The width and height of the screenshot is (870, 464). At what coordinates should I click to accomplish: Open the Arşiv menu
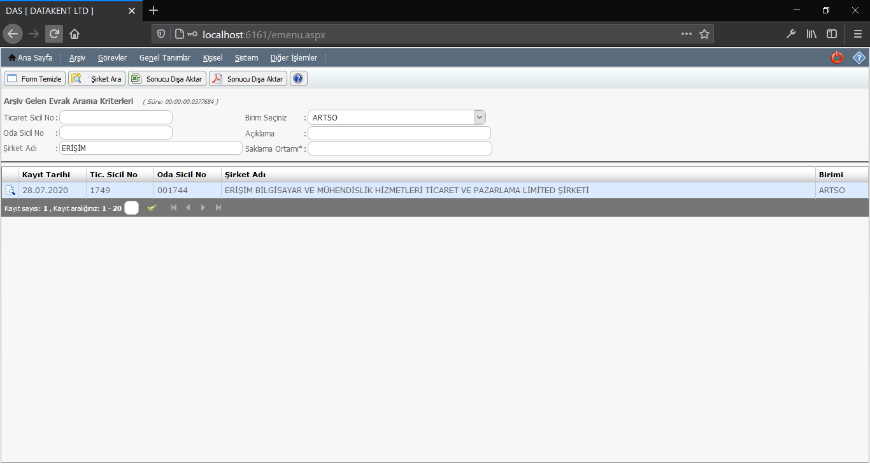(x=77, y=58)
